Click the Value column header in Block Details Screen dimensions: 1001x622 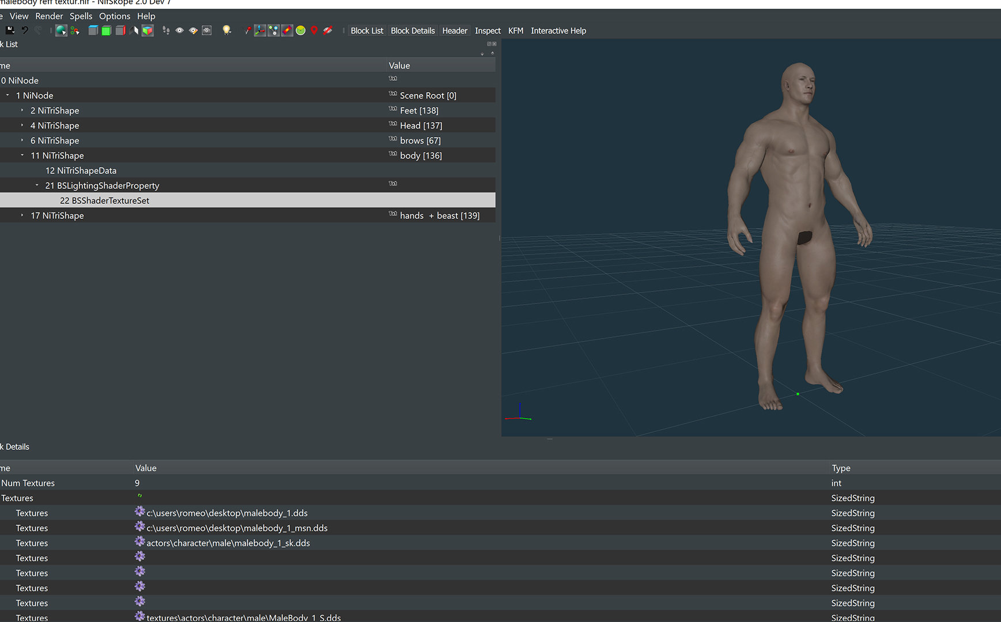[x=146, y=468]
